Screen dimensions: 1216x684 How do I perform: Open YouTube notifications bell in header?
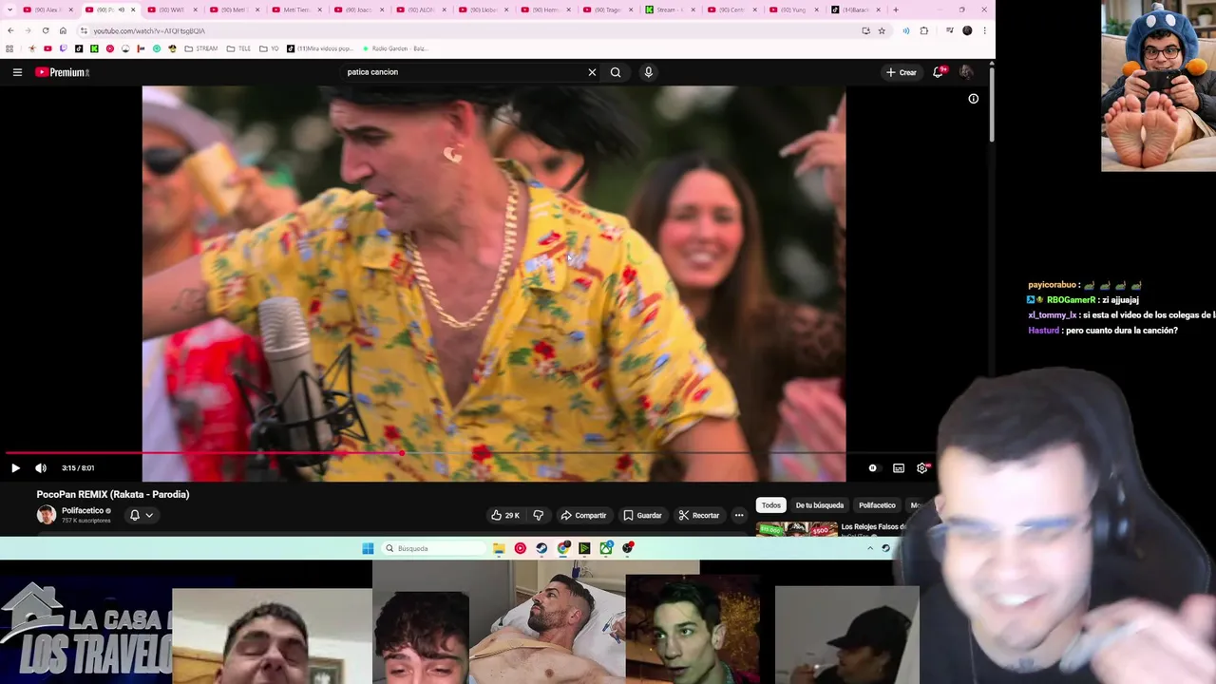[939, 72]
